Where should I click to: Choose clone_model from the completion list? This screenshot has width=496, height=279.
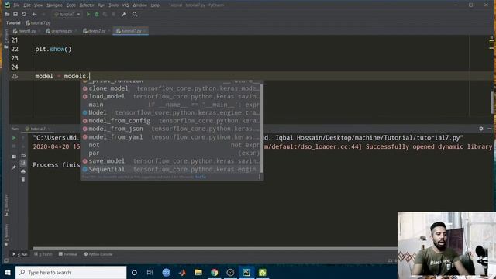click(x=170, y=88)
